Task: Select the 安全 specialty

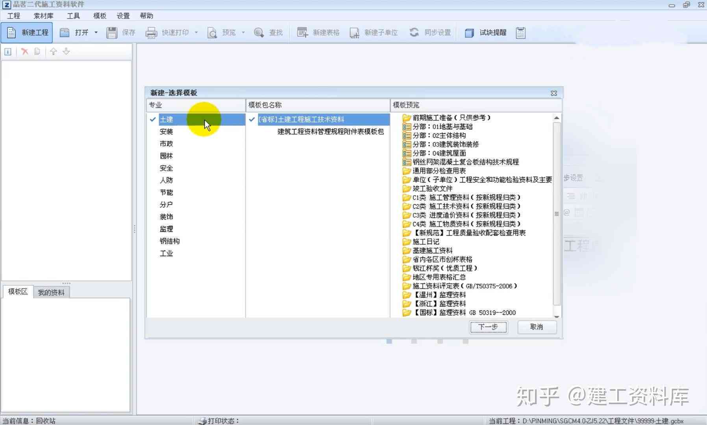Action: pyautogui.click(x=166, y=168)
